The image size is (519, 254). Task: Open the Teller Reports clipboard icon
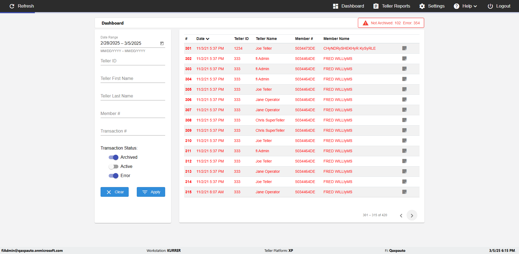pos(376,6)
